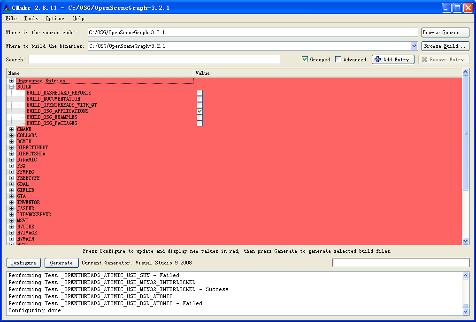Open the Options menu
476x322 pixels.
coord(55,18)
